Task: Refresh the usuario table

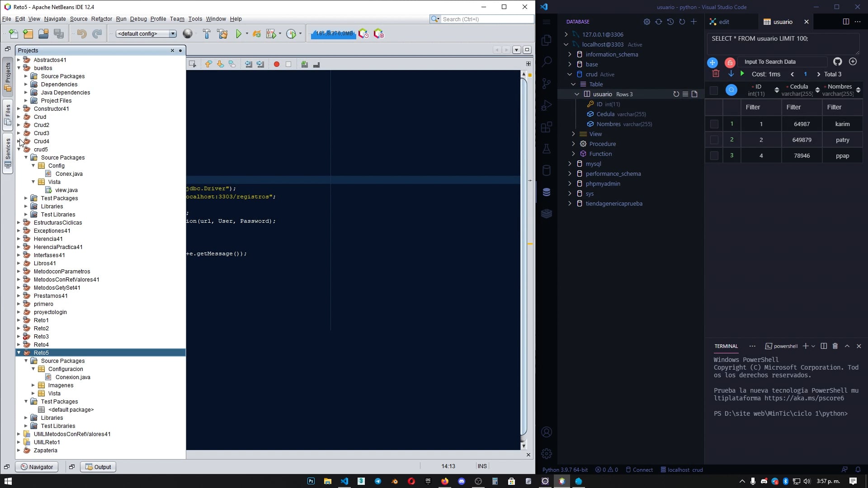Action: [x=676, y=94]
